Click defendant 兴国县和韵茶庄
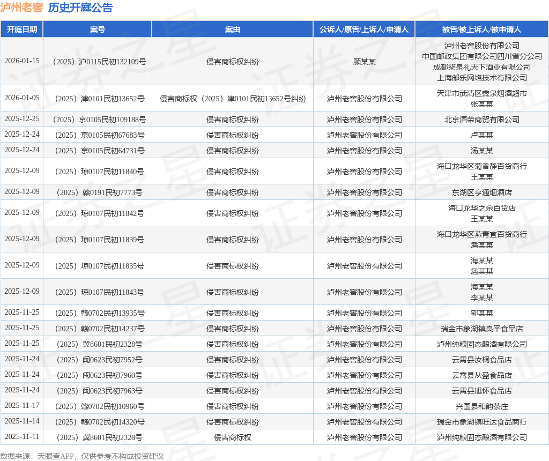549x461 pixels. (482, 406)
